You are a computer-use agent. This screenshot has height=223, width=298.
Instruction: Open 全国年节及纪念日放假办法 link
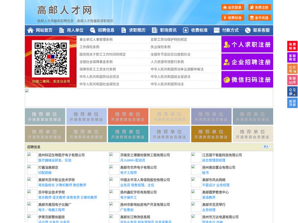171,55
